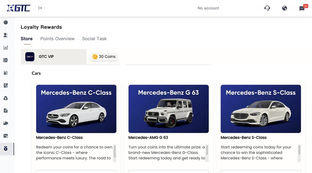Open the user profile sidebar icon
The width and height of the screenshot is (312, 173).
click(x=6, y=35)
